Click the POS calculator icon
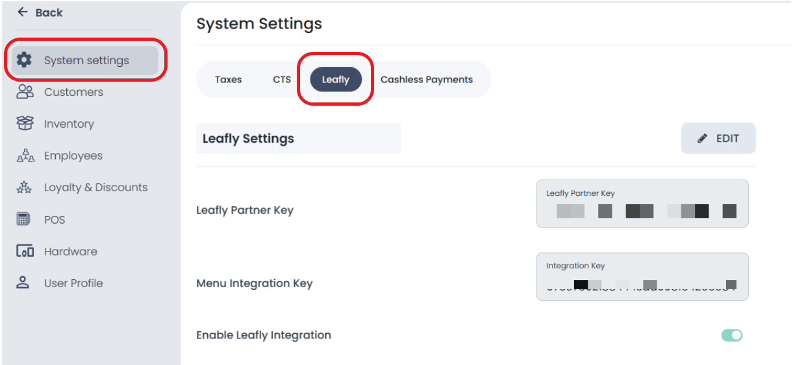 [x=23, y=219]
